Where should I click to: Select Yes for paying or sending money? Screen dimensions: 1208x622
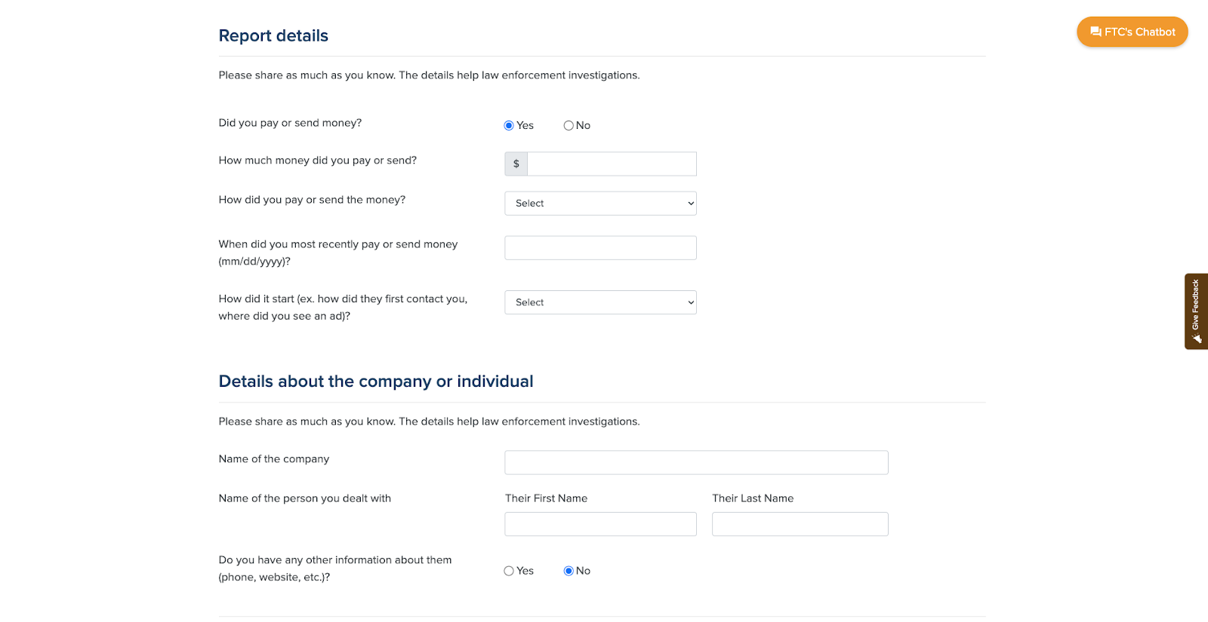509,126
